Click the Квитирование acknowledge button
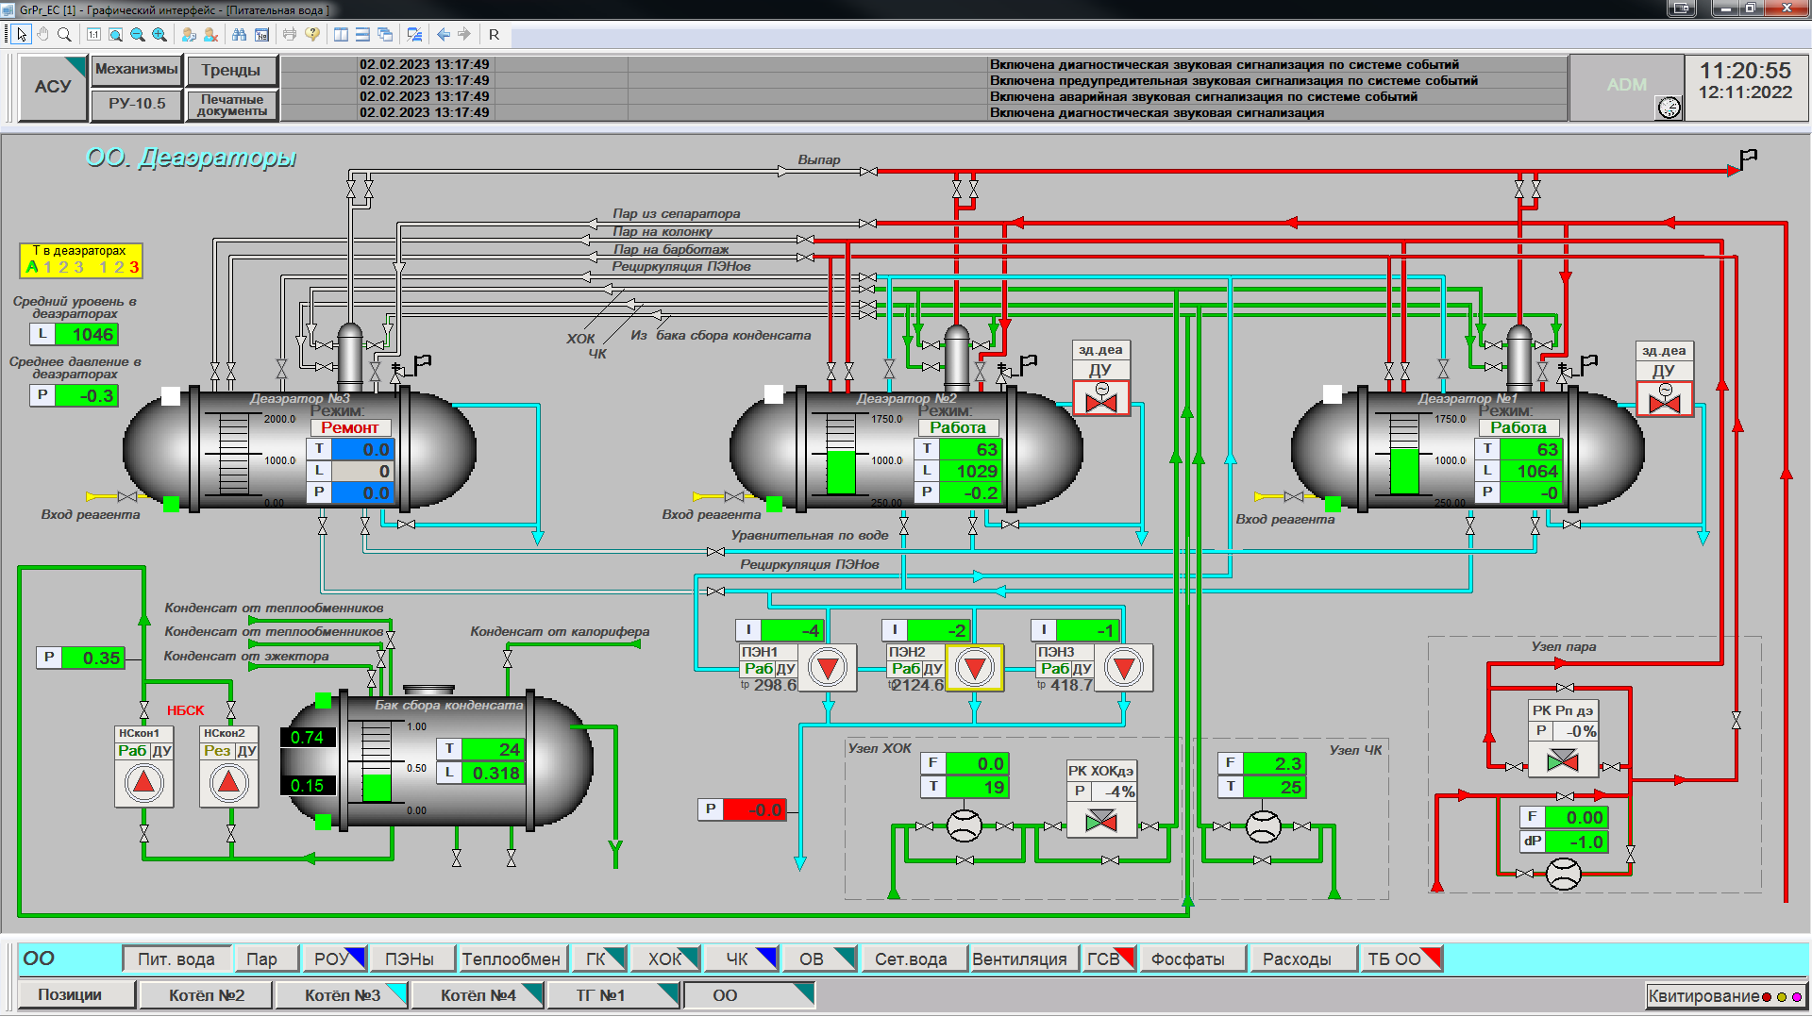The image size is (1812, 1017). click(1724, 996)
